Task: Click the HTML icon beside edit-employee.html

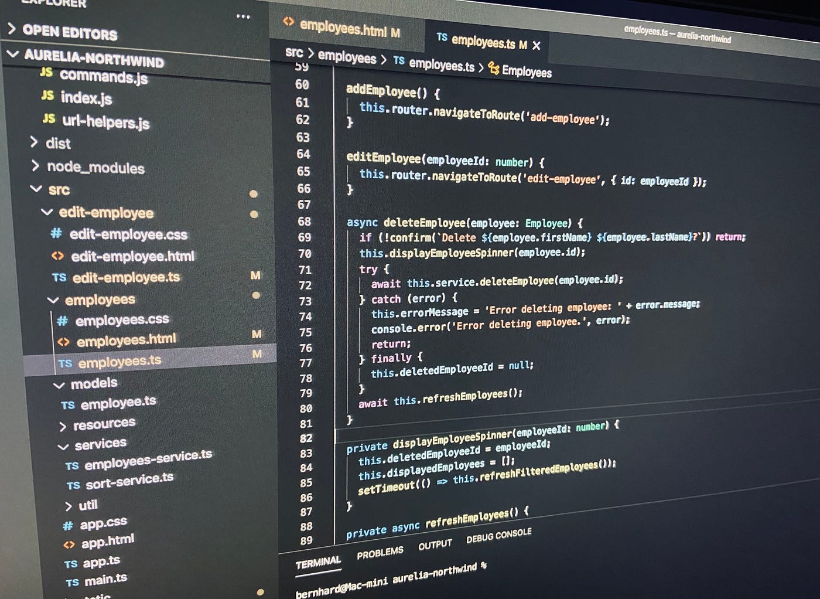Action: tap(57, 256)
